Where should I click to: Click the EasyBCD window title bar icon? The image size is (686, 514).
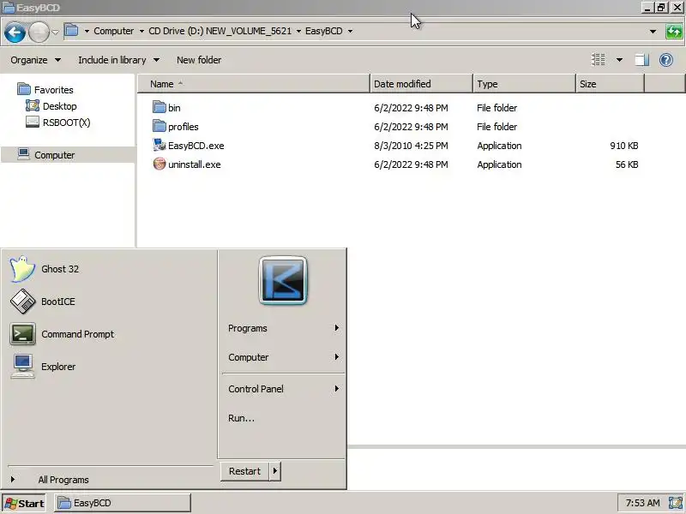(x=9, y=8)
